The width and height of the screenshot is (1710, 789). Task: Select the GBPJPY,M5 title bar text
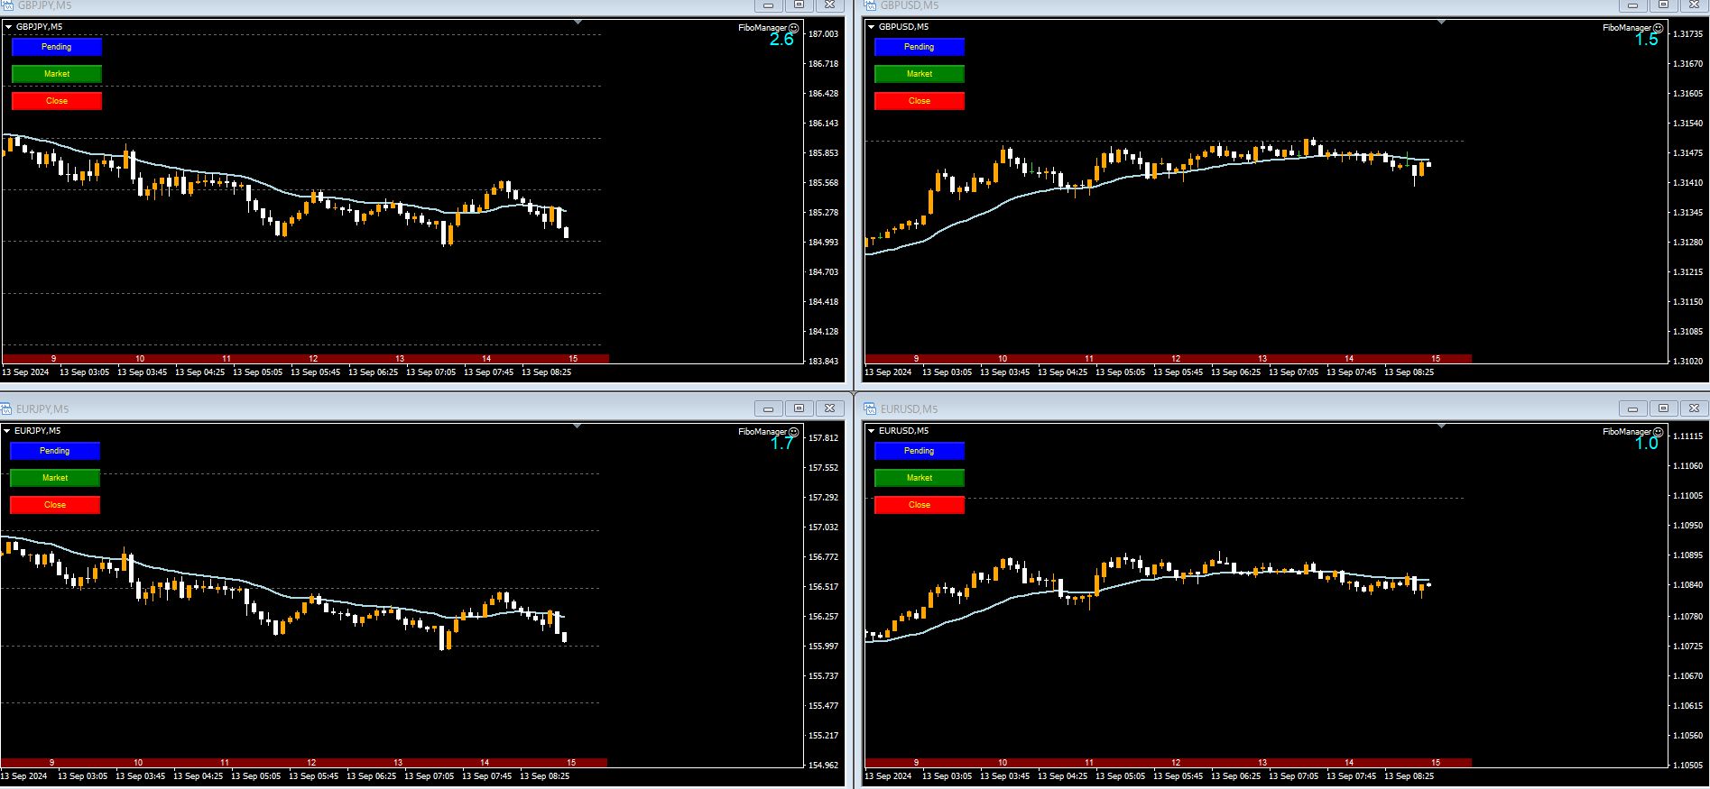click(44, 5)
